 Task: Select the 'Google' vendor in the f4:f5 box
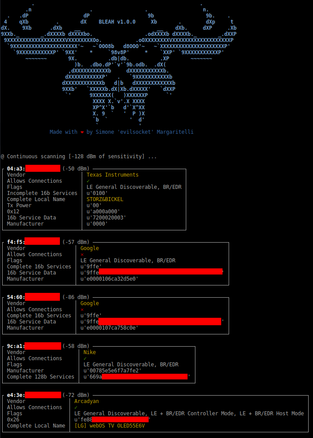click(x=90, y=248)
